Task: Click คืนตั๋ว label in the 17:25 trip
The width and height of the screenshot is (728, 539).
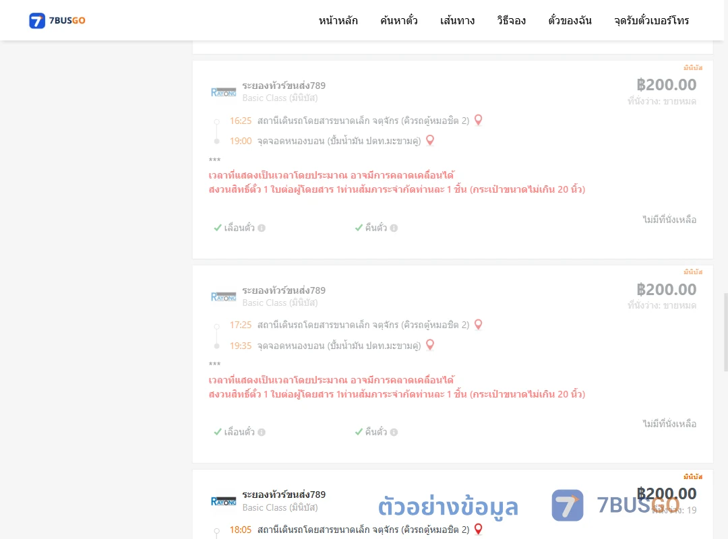Action: click(376, 432)
